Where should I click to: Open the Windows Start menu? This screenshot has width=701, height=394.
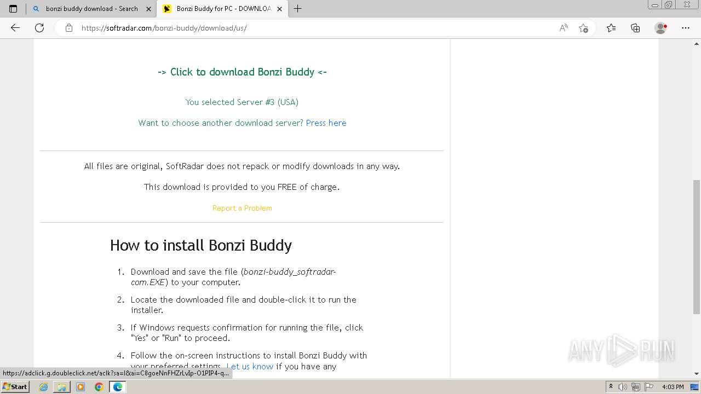coord(15,386)
